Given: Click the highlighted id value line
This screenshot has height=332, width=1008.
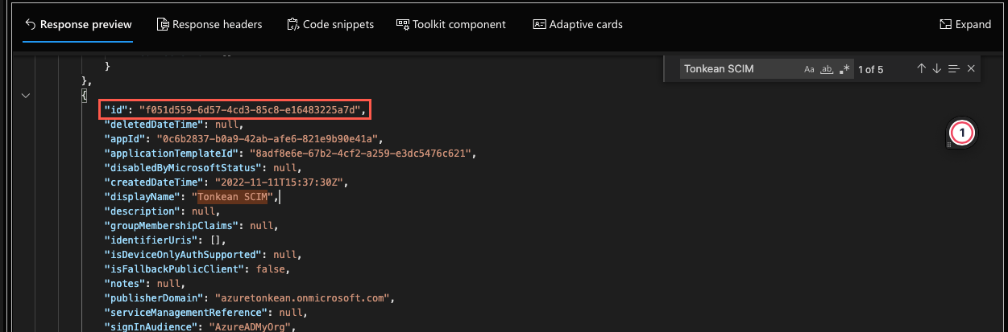Looking at the screenshot, I should (x=234, y=110).
